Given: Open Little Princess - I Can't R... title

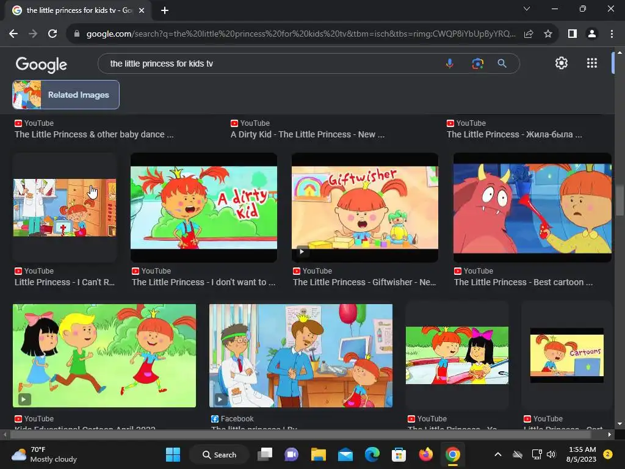Looking at the screenshot, I should click(65, 282).
